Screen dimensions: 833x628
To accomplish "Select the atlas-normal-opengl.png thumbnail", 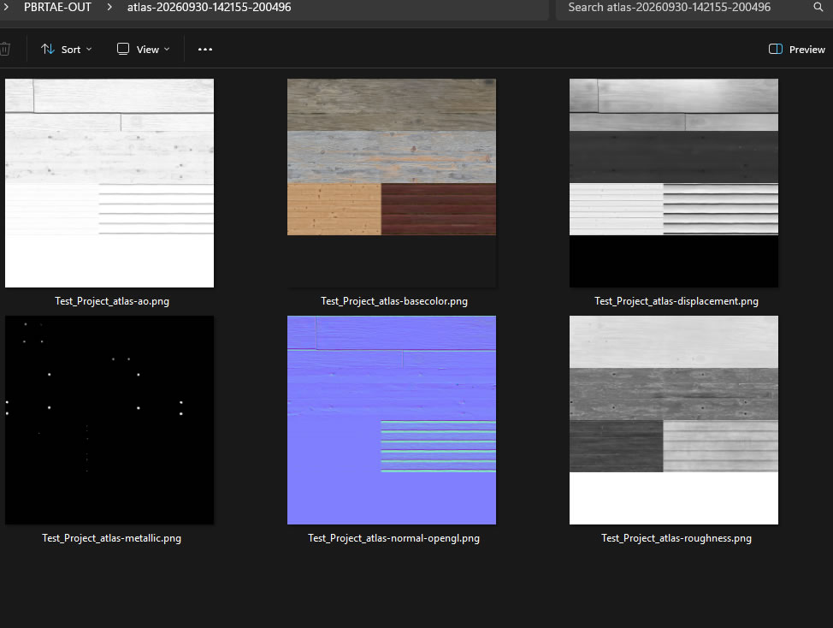I will (x=392, y=420).
